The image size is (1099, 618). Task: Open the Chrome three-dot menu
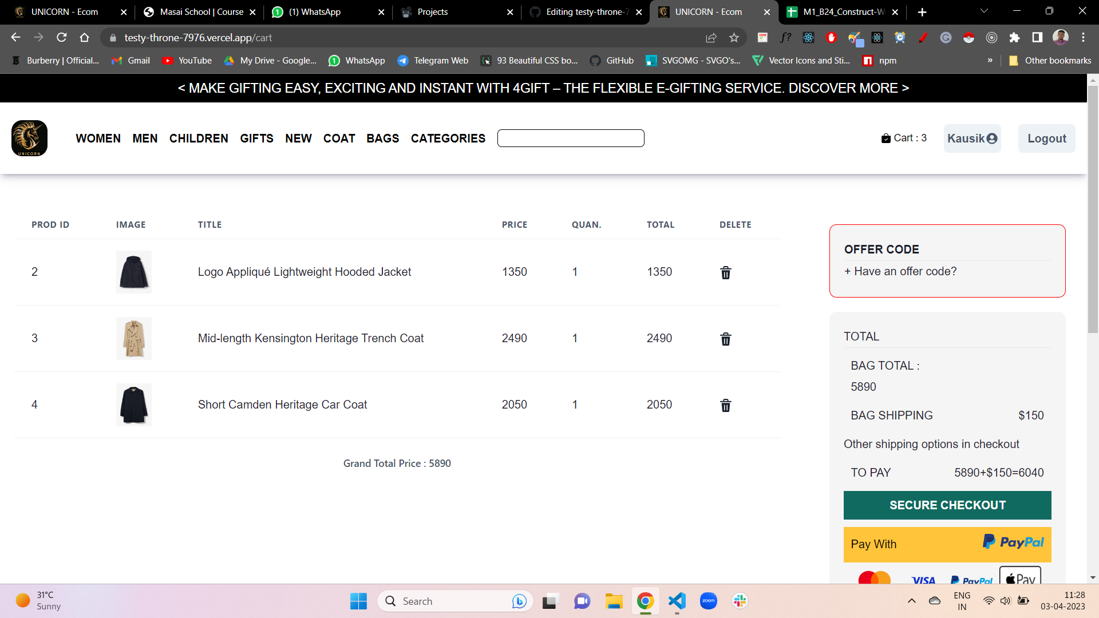click(1084, 38)
